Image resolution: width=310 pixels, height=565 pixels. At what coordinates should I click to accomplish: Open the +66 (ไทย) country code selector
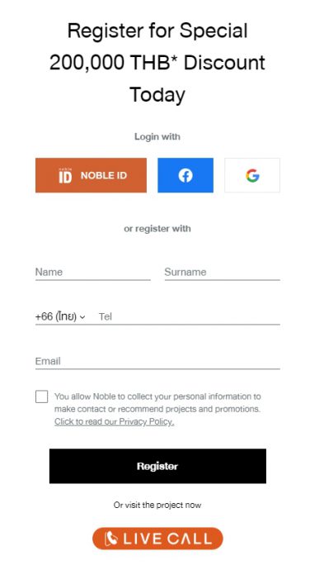pyautogui.click(x=60, y=316)
